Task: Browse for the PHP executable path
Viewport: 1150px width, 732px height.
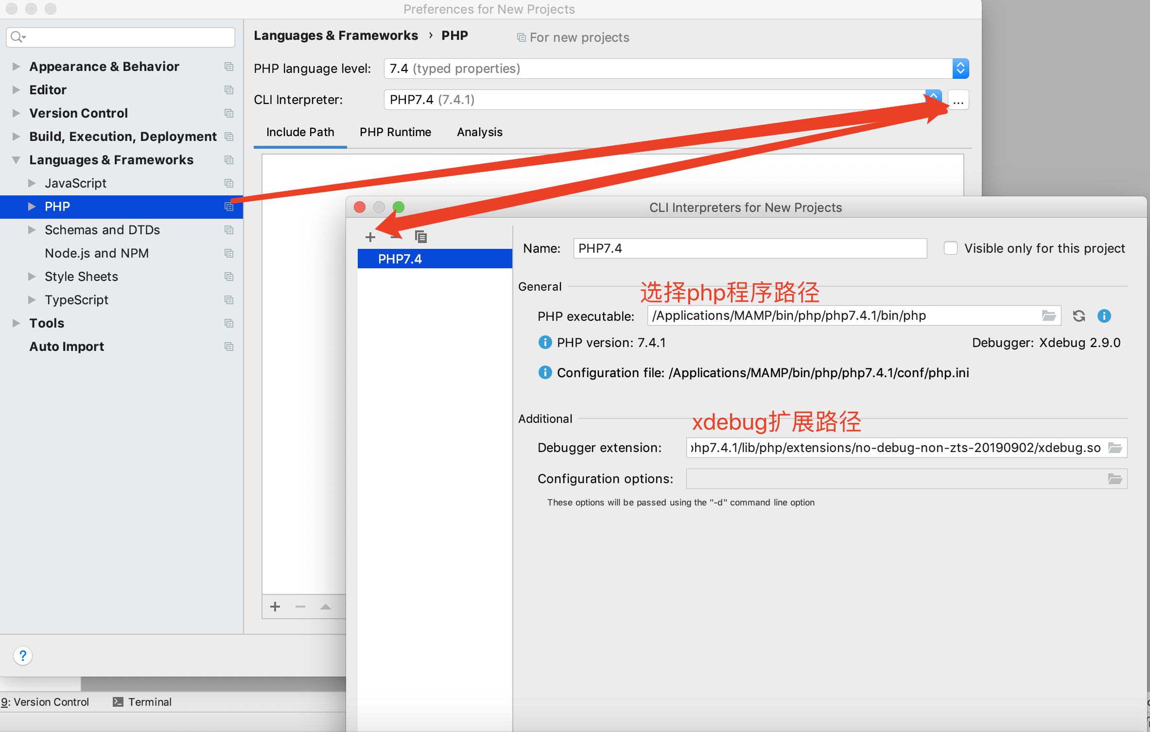Action: point(1049,316)
